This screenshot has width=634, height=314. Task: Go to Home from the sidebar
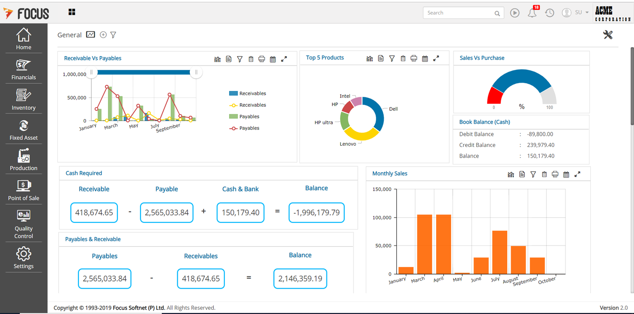[x=24, y=38]
